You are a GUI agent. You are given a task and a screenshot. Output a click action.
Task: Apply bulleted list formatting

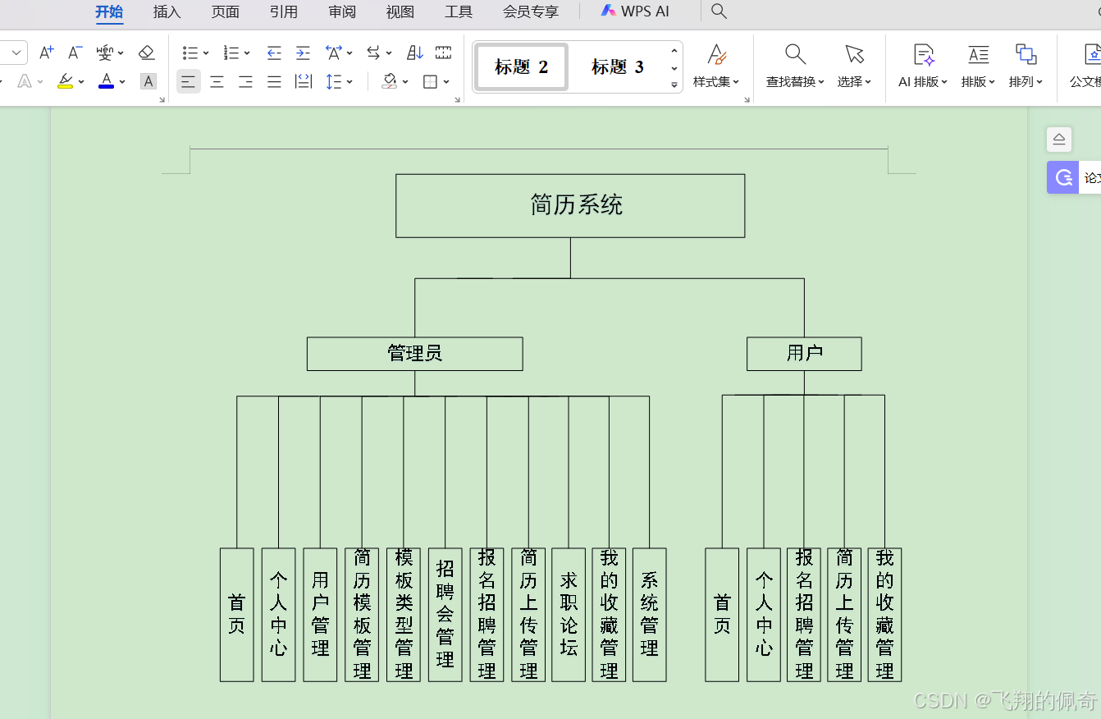(190, 53)
